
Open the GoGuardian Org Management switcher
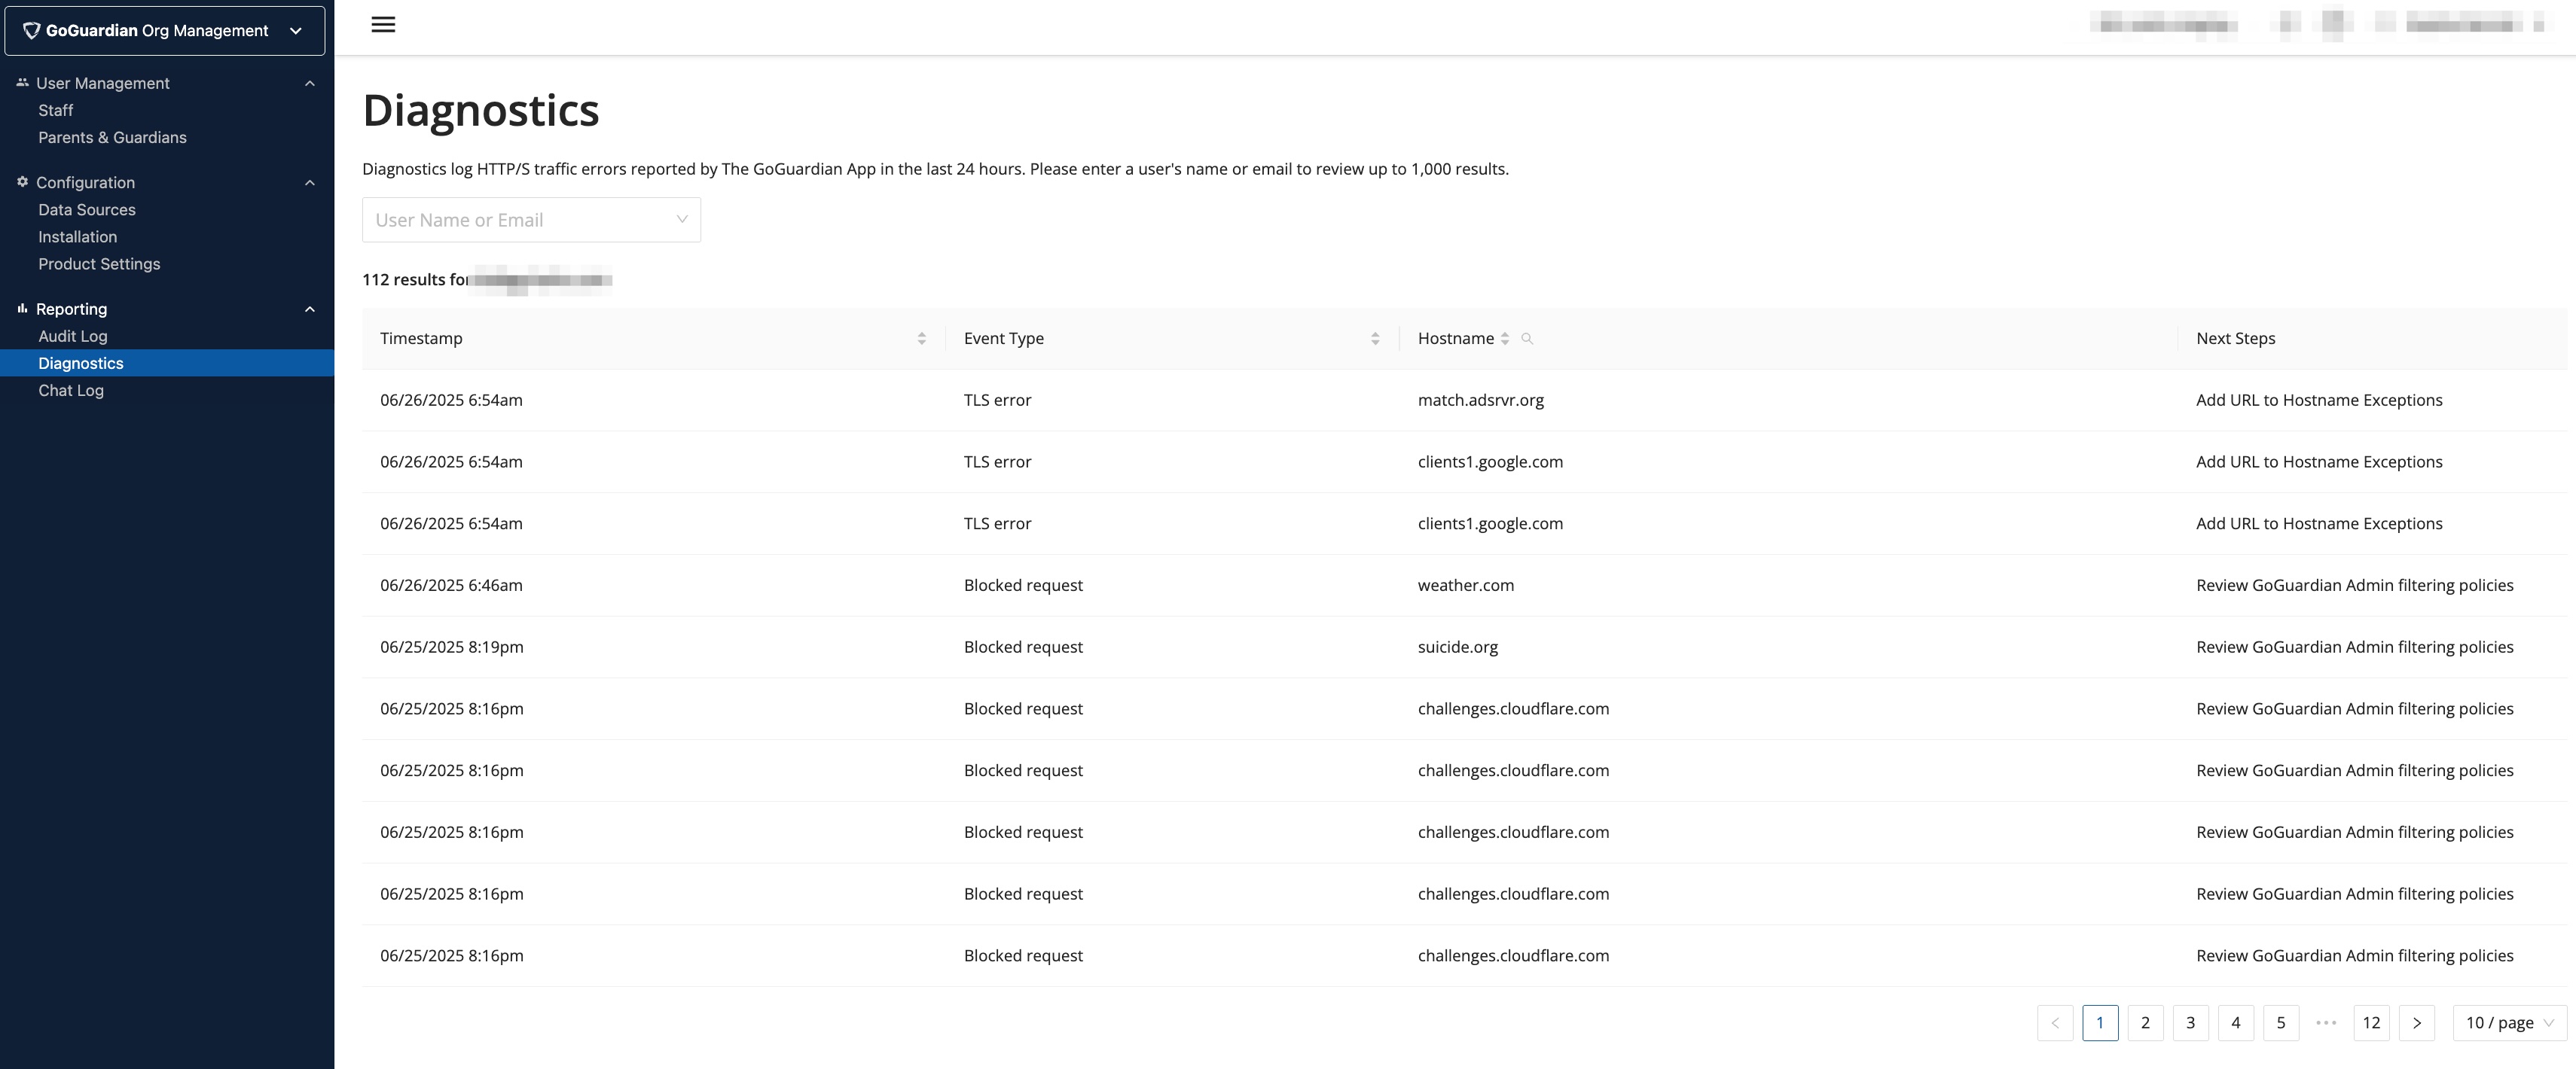(295, 30)
